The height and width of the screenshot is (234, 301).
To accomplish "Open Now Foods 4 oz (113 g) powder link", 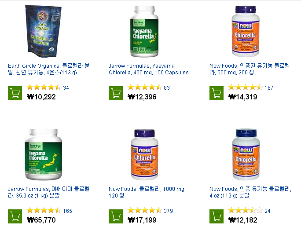I will pos(250,192).
